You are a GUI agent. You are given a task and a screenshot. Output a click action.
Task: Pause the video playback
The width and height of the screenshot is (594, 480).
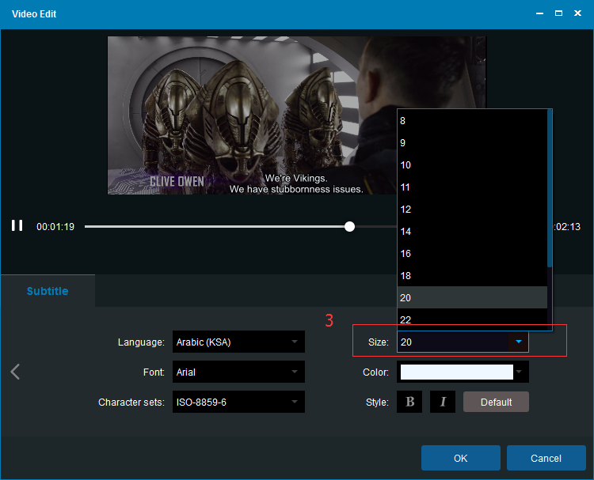[17, 226]
